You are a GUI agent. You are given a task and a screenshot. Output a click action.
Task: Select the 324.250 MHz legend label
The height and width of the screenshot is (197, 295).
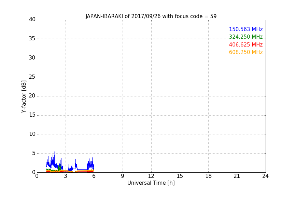pyautogui.click(x=246, y=37)
